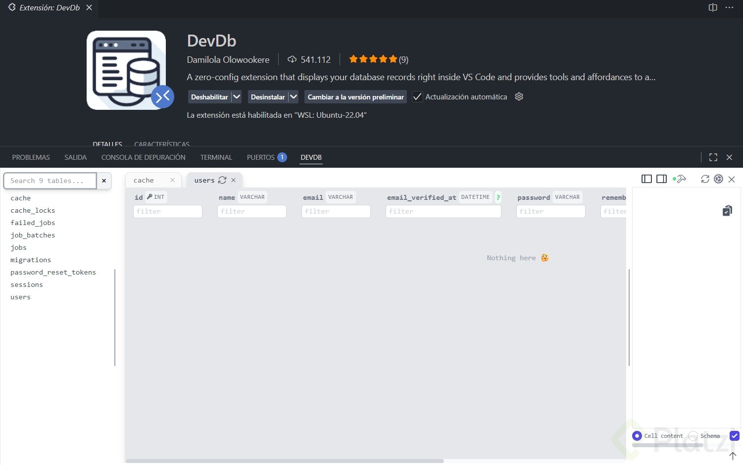Open sessions in the table list
Image resolution: width=743 pixels, height=465 pixels.
(x=27, y=284)
